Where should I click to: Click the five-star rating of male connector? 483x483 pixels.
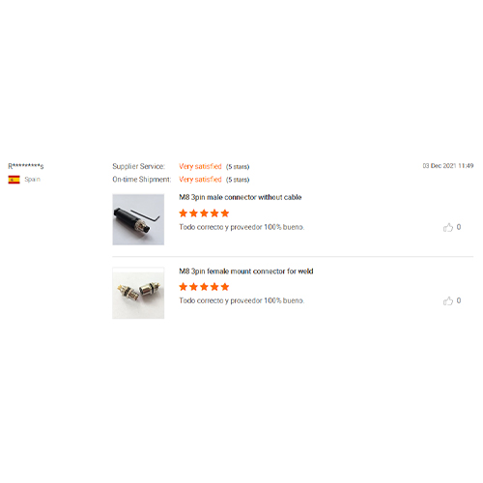[x=204, y=213]
